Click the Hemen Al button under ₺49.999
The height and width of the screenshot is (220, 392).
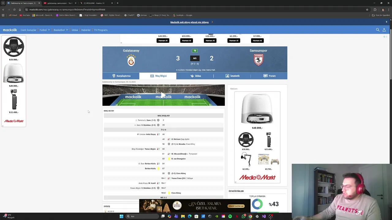(163, 40)
